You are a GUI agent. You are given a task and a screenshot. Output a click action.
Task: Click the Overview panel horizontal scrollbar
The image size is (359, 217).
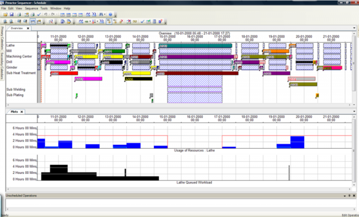pyautogui.click(x=179, y=105)
